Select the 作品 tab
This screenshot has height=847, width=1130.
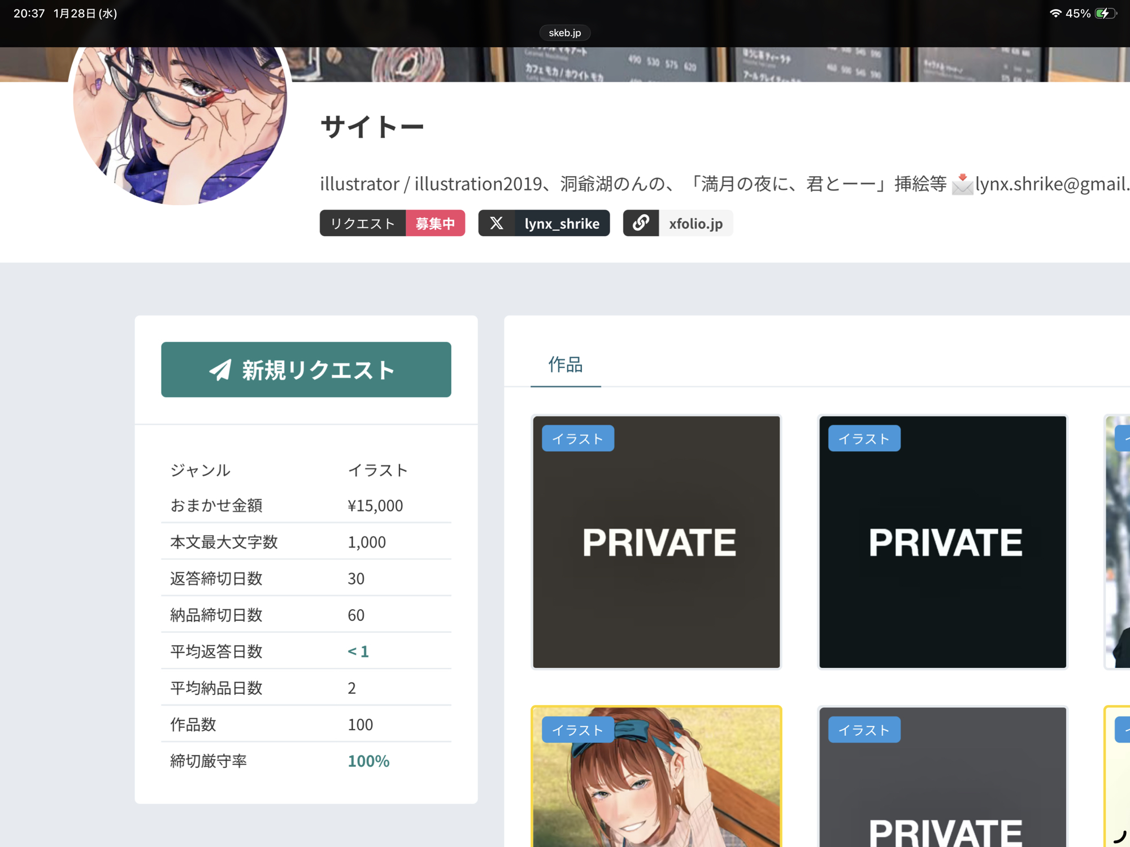565,365
